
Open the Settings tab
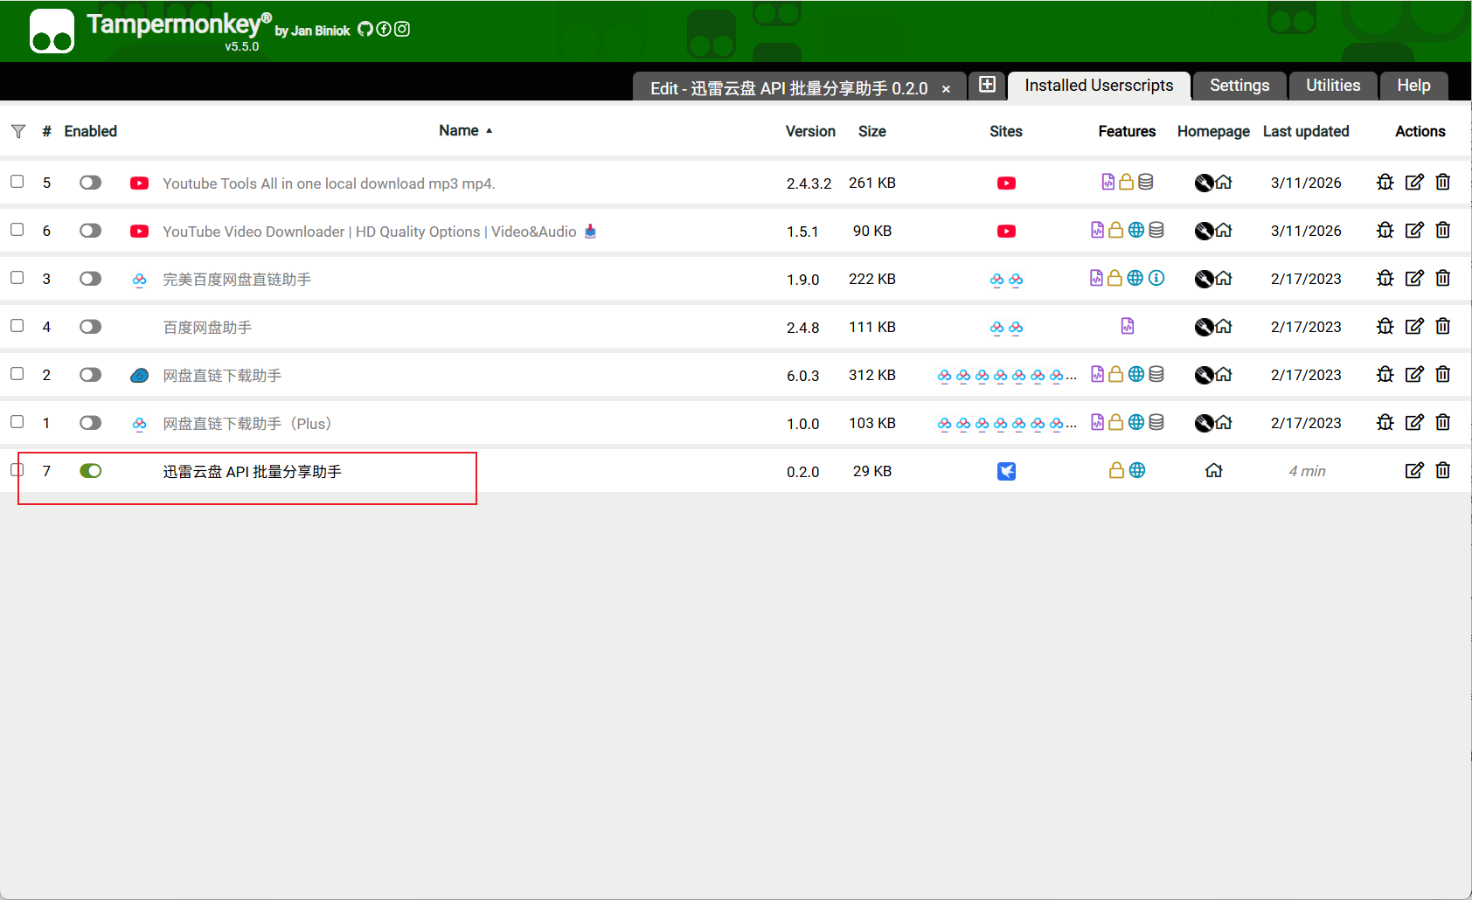tap(1239, 86)
